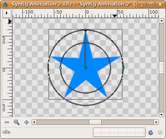Select the green center handle of star
This screenshot has width=166, height=139.
coord(86,68)
